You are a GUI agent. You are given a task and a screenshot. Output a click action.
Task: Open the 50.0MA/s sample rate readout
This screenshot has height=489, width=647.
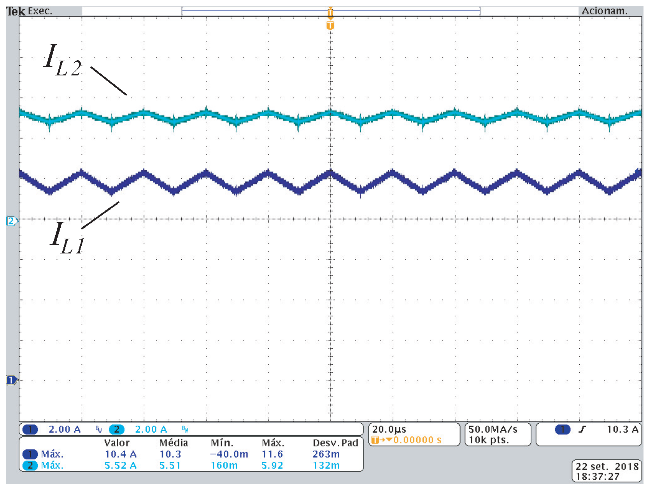(x=493, y=430)
